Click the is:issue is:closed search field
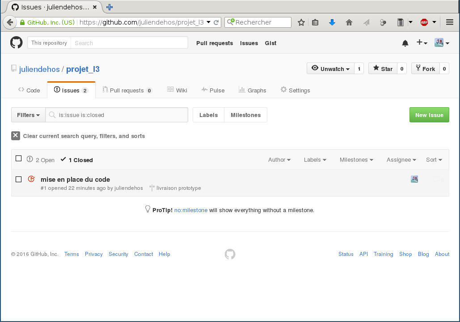The height and width of the screenshot is (322, 460). point(117,115)
